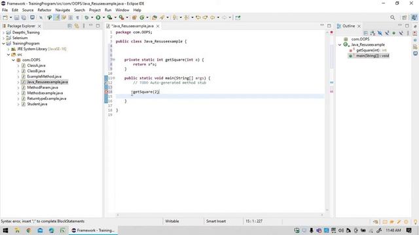Screen dimensions: 419x235
Task: Click the Pin Editor icon in the toolbar
Action: pyautogui.click(x=238, y=18)
